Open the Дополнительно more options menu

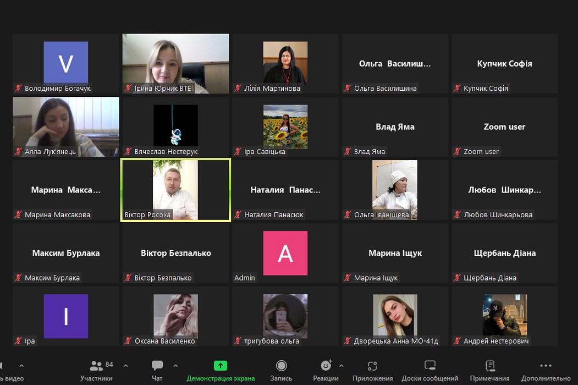pos(546,370)
